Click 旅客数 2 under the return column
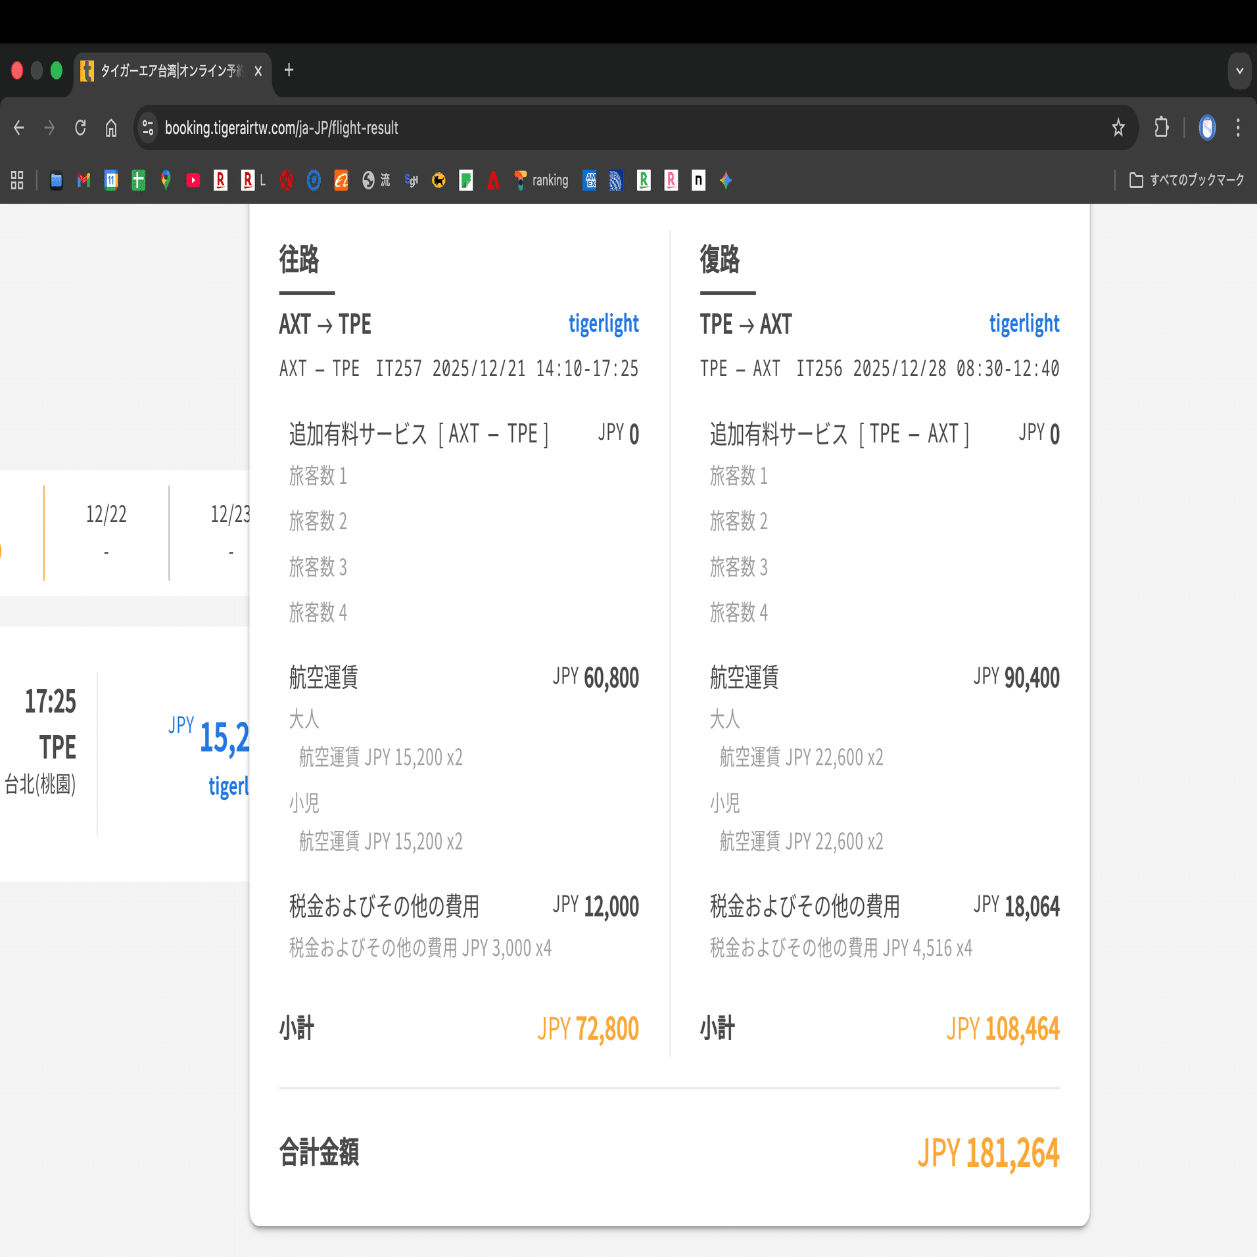1257x1257 pixels. (739, 521)
